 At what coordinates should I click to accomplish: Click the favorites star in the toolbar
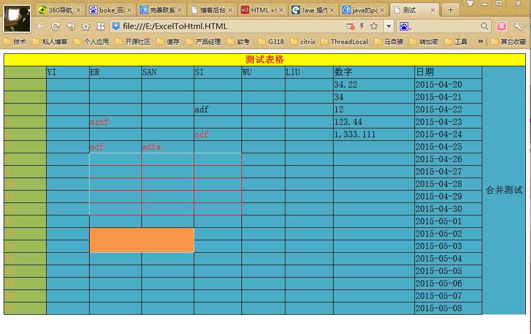(85, 26)
